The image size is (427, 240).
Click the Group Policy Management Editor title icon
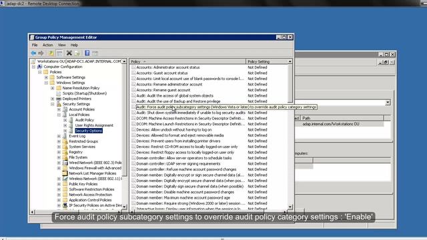click(32, 37)
